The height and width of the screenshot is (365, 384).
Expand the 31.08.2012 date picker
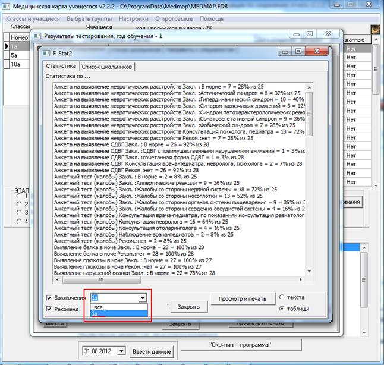pyautogui.click(x=121, y=351)
